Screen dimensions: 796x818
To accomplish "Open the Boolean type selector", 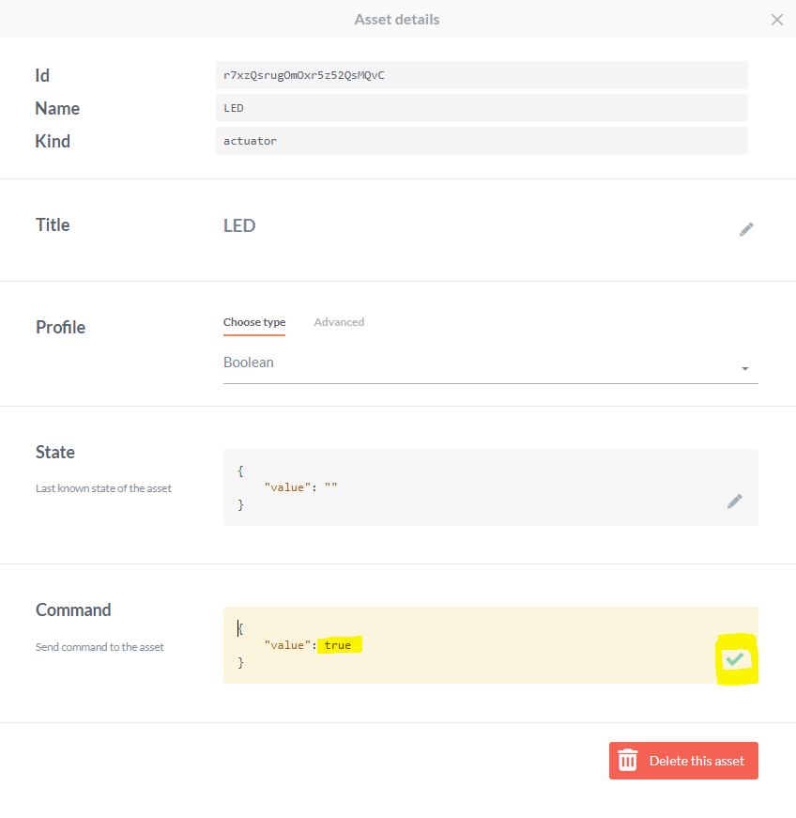I will 479,363.
